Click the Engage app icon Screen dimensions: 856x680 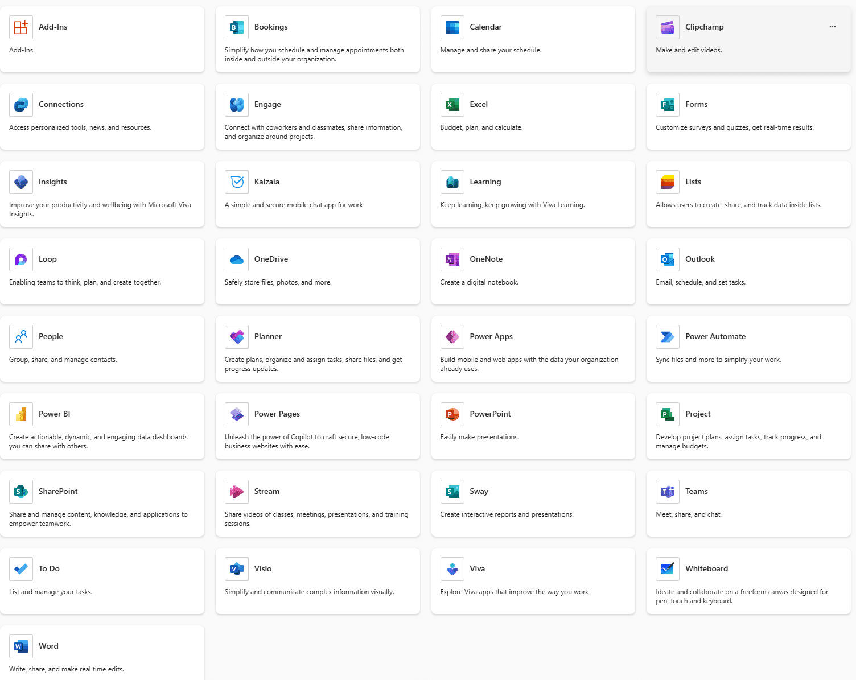pos(237,105)
